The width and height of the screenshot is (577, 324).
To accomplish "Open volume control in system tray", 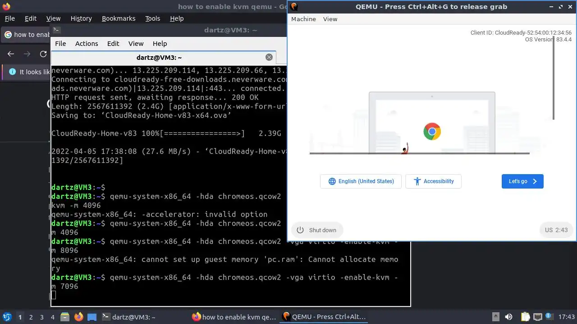I will coord(508,317).
